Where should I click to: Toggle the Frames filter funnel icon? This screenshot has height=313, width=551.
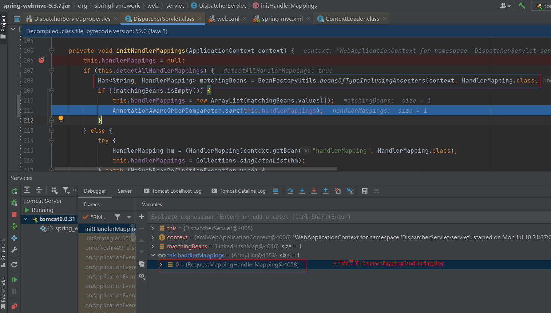(x=118, y=217)
